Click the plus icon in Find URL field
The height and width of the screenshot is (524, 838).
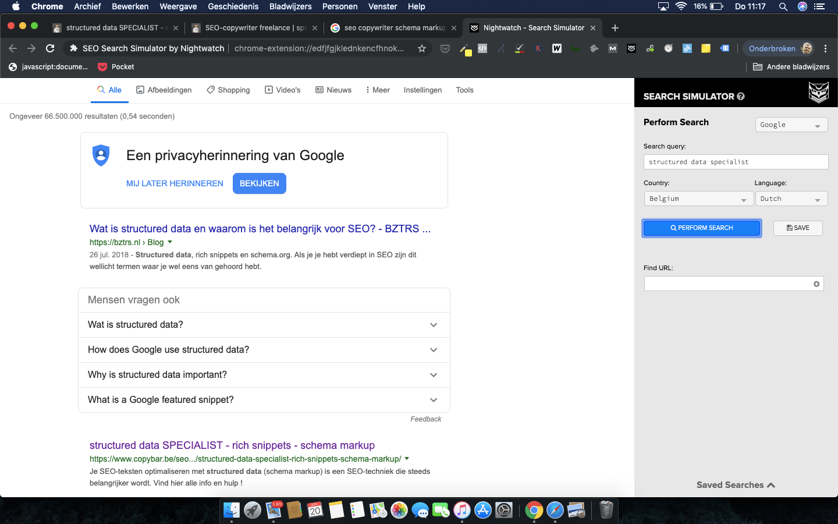point(816,284)
